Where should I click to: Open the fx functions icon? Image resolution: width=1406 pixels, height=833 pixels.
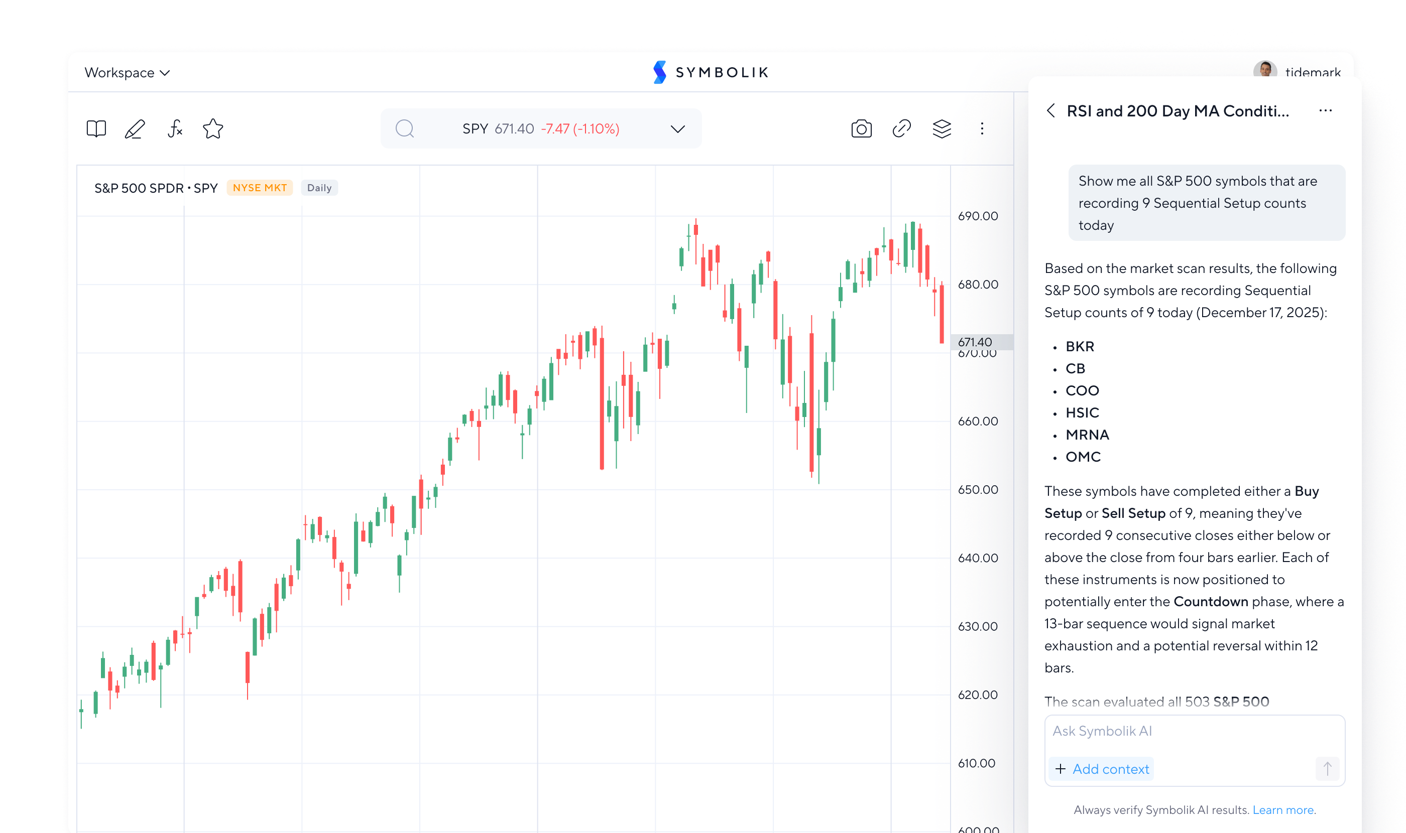[175, 128]
